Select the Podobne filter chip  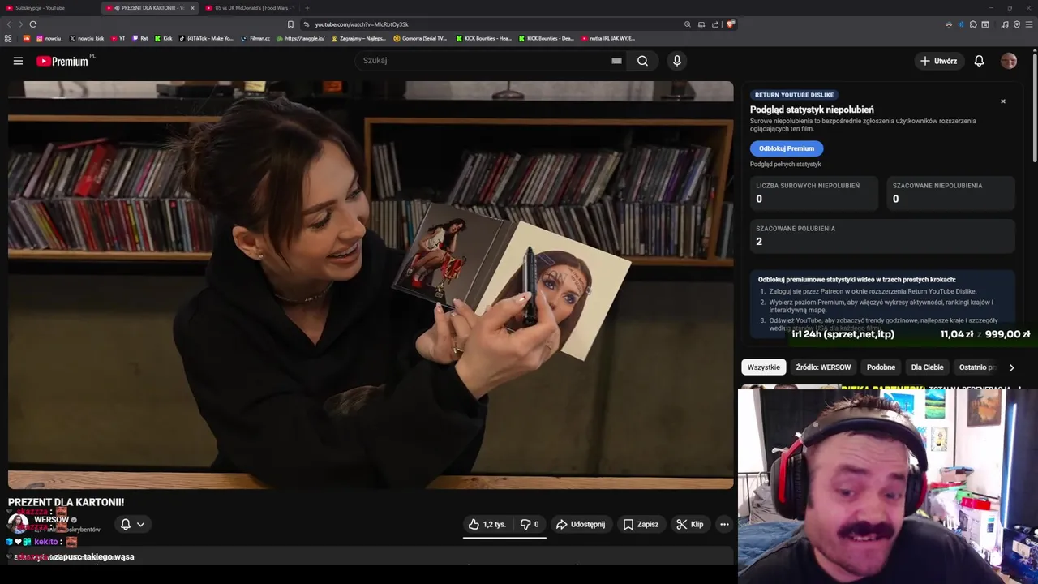(881, 367)
